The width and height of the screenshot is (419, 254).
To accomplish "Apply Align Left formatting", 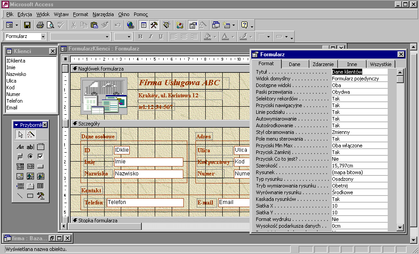I will [x=174, y=37].
